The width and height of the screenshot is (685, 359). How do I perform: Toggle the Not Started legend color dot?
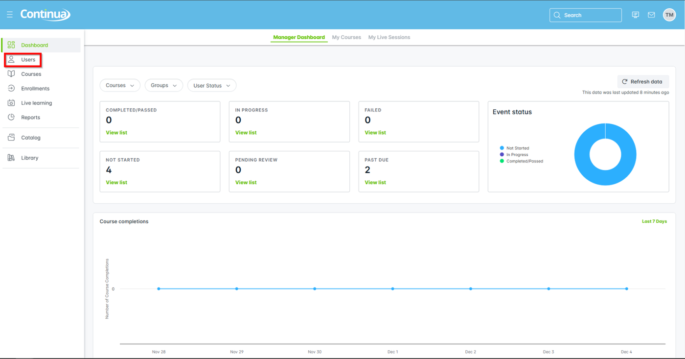pyautogui.click(x=502, y=148)
